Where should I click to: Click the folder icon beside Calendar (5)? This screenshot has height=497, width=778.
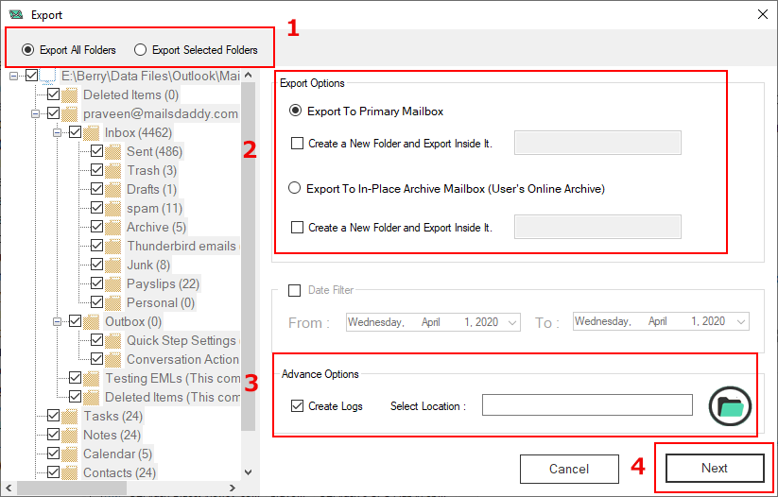(70, 454)
